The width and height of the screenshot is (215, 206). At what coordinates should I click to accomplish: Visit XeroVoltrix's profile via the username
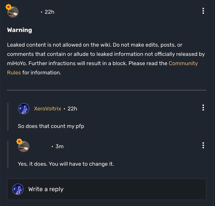(48, 109)
